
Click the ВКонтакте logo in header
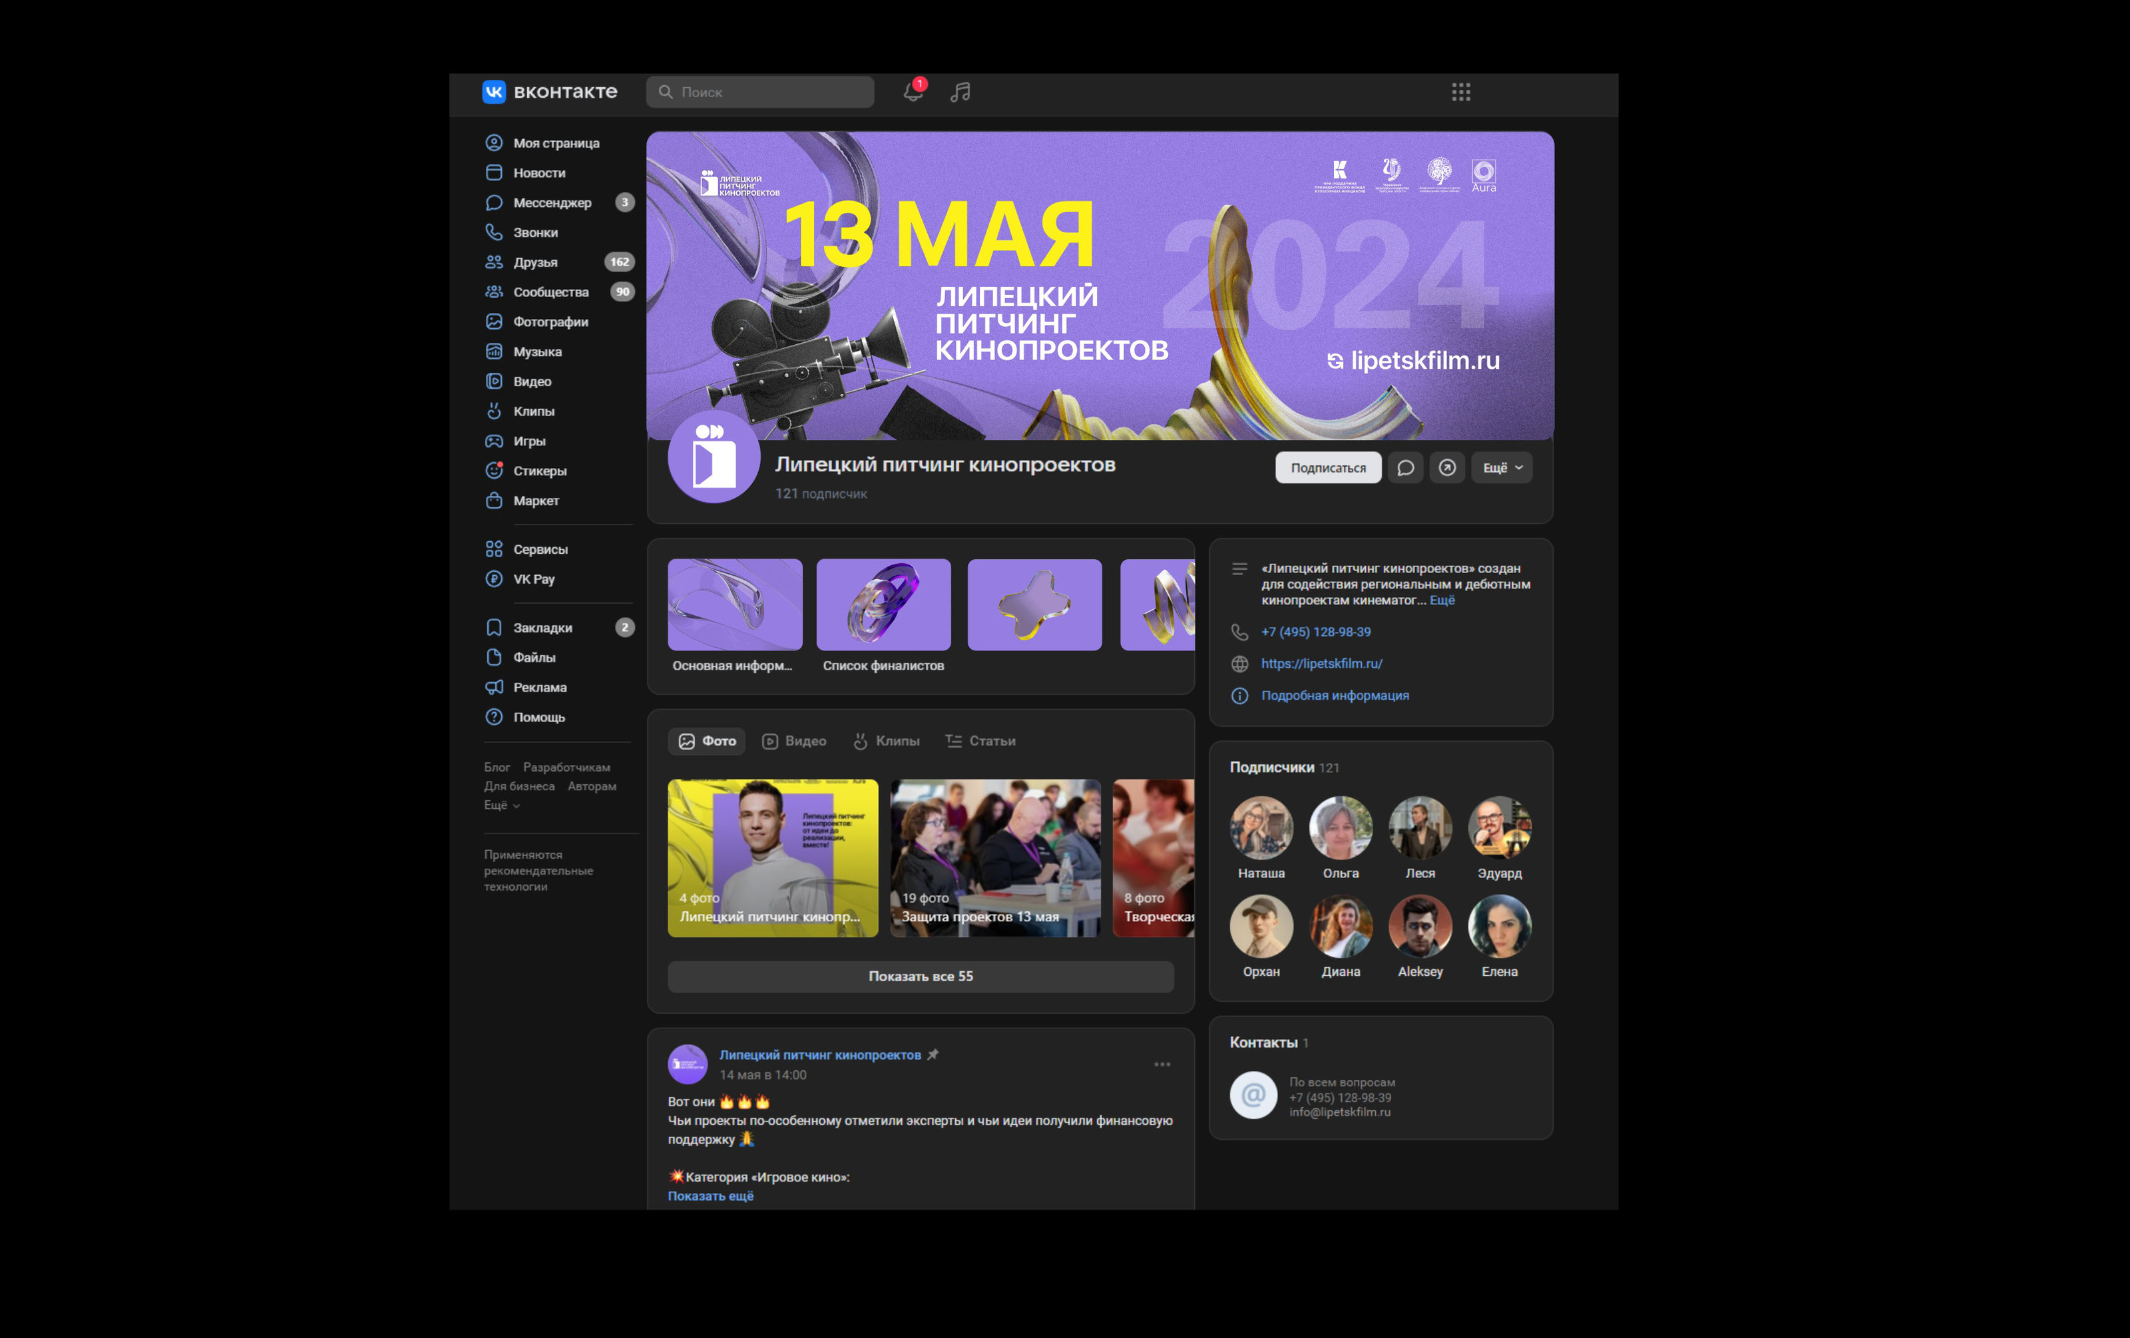point(549,92)
